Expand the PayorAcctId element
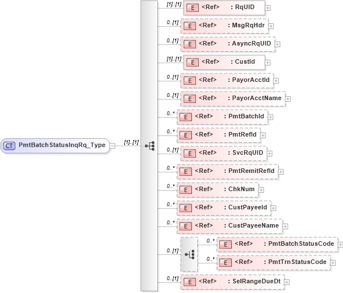This screenshot has height=293, width=343. pyautogui.click(x=276, y=81)
